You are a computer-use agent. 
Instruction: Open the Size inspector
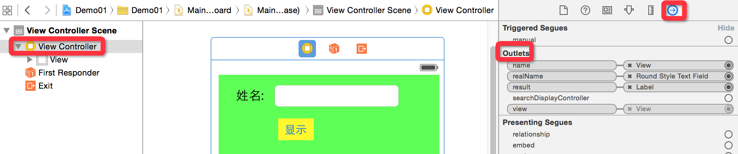click(651, 11)
